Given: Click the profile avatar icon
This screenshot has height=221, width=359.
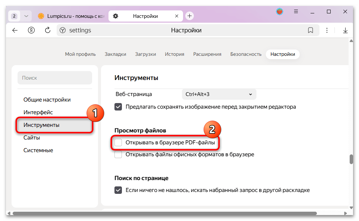Looking at the screenshot, I should pos(279,12).
